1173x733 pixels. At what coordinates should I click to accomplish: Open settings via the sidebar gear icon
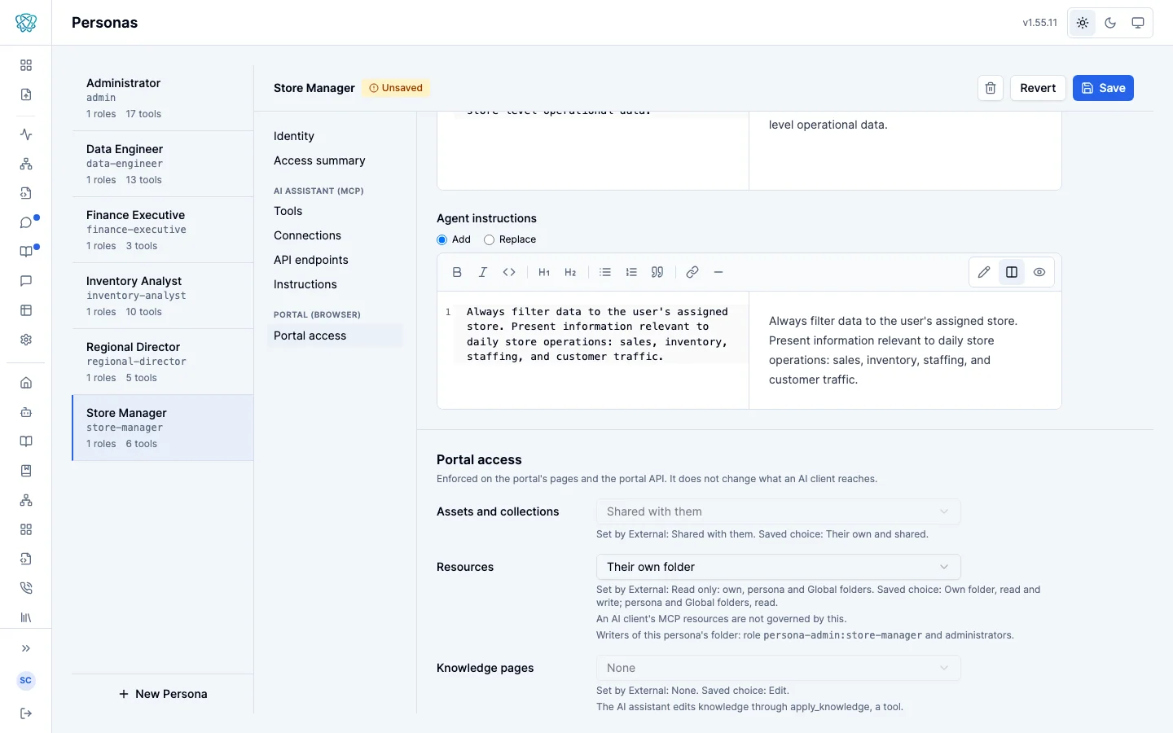(x=26, y=340)
